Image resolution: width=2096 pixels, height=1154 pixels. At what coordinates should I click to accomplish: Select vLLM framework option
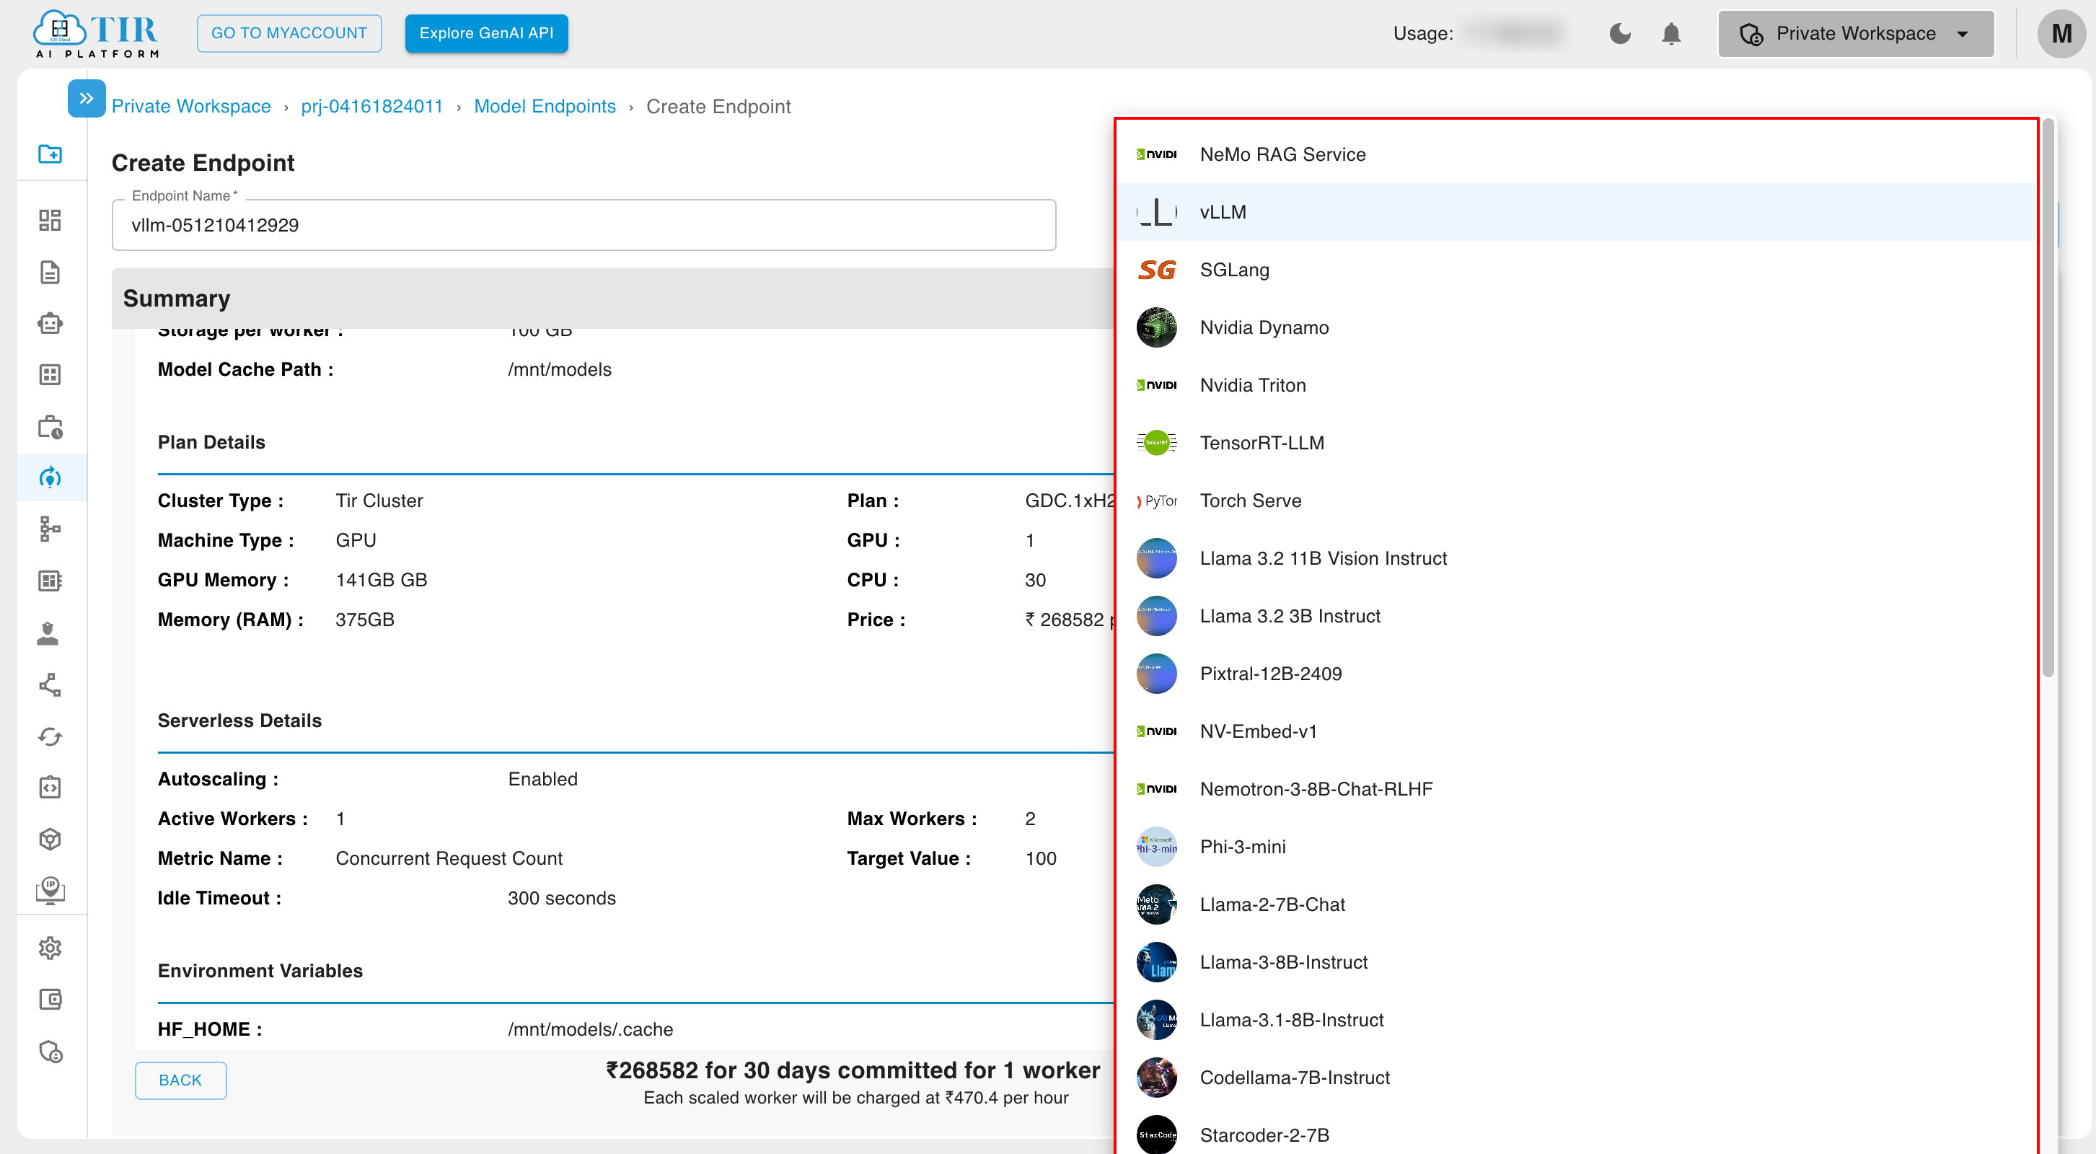point(1575,212)
